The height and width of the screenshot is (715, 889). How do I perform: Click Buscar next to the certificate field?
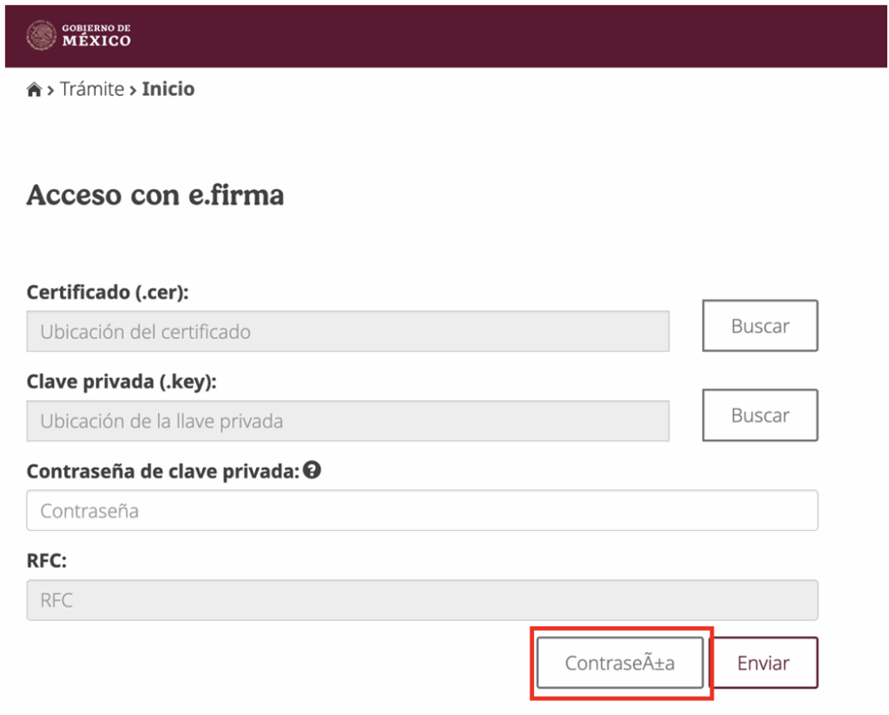(x=760, y=326)
